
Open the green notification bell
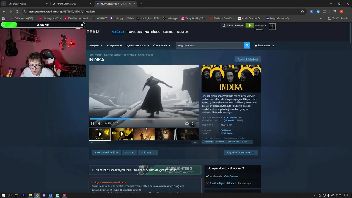pos(250,25)
